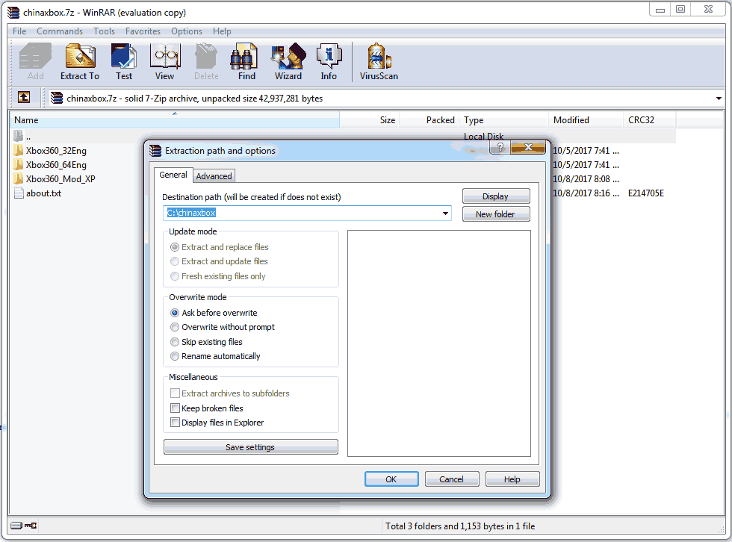
Task: Open the Help menu
Action: (223, 31)
